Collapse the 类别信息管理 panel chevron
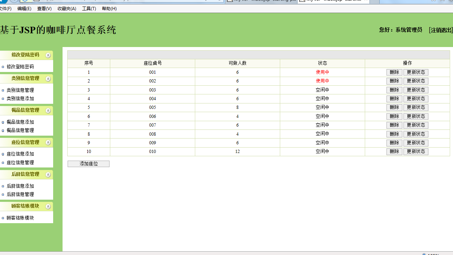 point(48,79)
